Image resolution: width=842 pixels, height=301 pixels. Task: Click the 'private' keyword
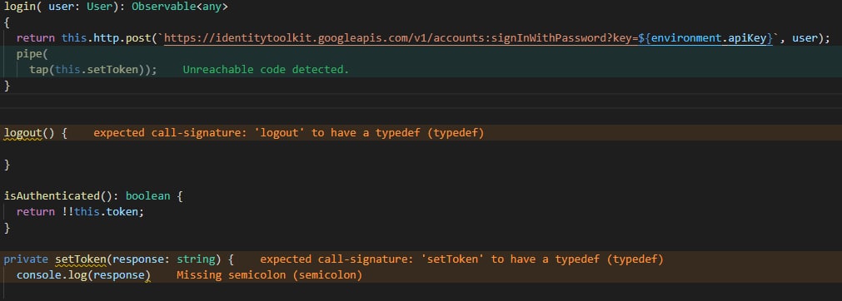click(x=26, y=259)
